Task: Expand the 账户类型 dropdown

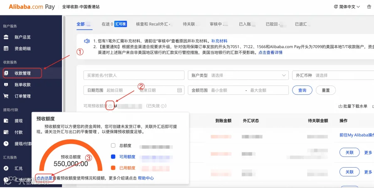Action: click(238, 75)
